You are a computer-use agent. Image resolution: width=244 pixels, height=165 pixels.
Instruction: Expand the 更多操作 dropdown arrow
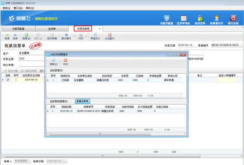tap(74, 36)
